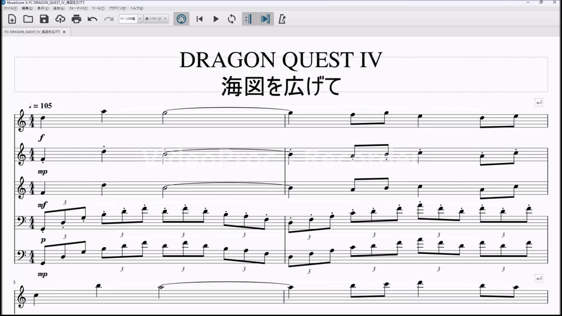Open the page view mode dropdown (単一ページ)
The height and width of the screenshot is (316, 562).
[156, 19]
